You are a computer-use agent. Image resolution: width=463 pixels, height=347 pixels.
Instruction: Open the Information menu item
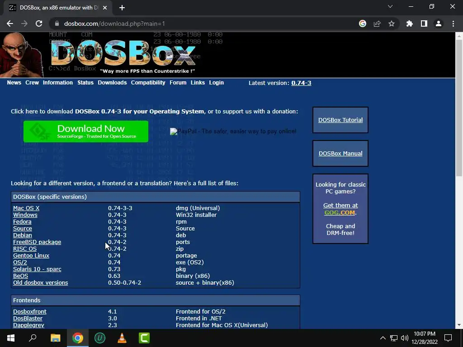tap(58, 83)
